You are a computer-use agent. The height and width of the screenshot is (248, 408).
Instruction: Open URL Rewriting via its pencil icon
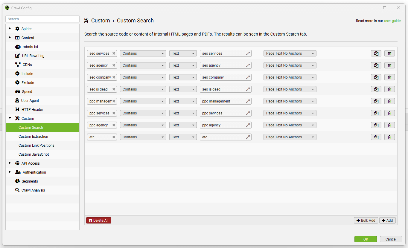pyautogui.click(x=18, y=56)
